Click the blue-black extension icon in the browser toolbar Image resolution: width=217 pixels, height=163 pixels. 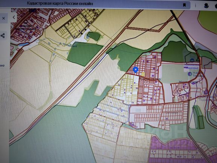pyautogui.click(x=206, y=6)
